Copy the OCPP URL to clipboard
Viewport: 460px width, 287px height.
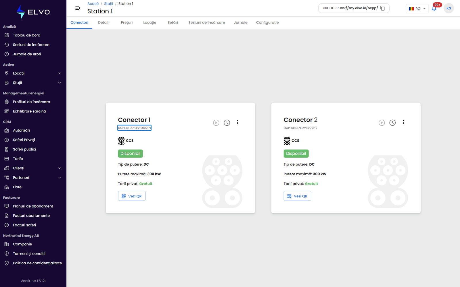pos(382,8)
